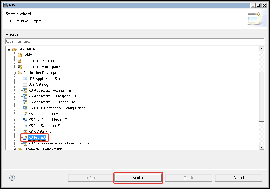Image resolution: width=270 pixels, height=189 pixels.
Task: Click the Repository Workspace icon
Action: 20,67
